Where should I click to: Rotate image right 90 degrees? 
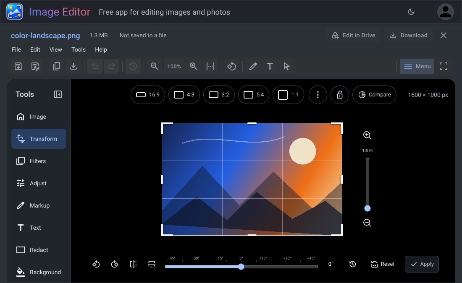pyautogui.click(x=115, y=264)
